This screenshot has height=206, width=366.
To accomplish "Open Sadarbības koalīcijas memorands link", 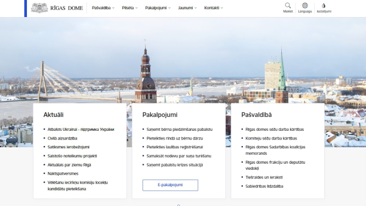I will [x=275, y=150].
